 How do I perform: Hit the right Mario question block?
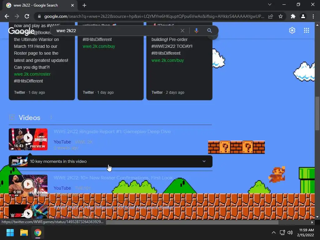click(x=248, y=147)
